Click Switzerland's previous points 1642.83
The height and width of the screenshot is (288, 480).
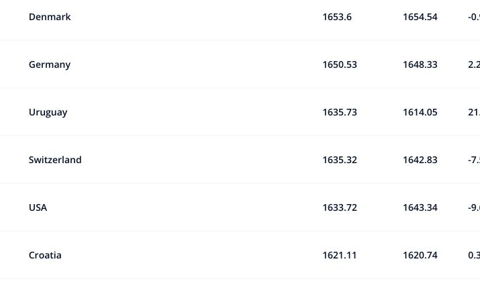[420, 160]
